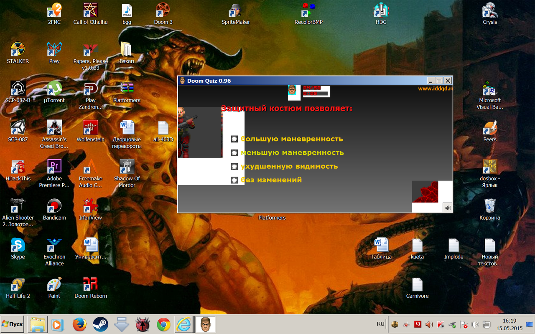Open the Университет Word document

(90, 249)
